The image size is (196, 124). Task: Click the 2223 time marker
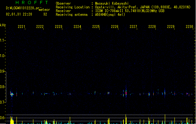point(59,27)
